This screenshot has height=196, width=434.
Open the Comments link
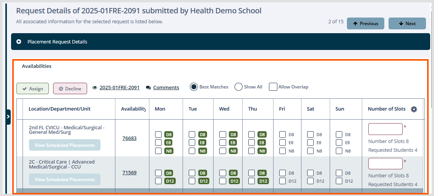point(166,88)
